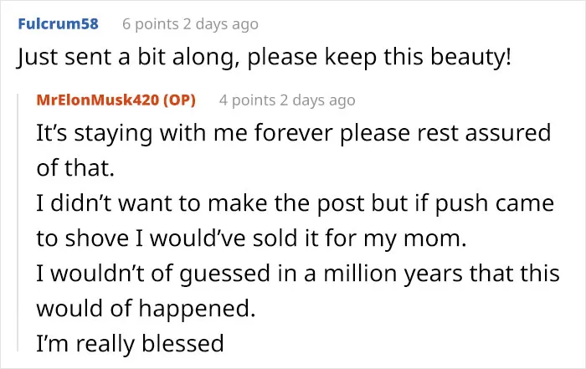The image size is (586, 369).
Task: Click the line 'I didn't want to make the post'
Action: click(296, 204)
